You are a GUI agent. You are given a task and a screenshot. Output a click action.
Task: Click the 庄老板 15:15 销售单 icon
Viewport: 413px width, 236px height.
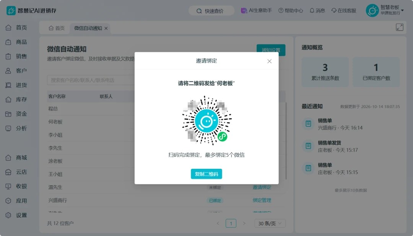(308, 168)
